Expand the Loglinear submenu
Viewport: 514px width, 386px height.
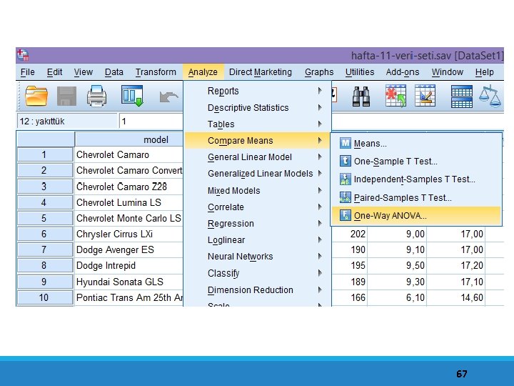[257, 240]
